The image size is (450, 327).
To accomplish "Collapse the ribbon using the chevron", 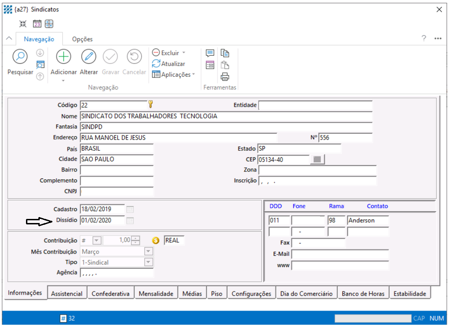I will tap(9, 38).
